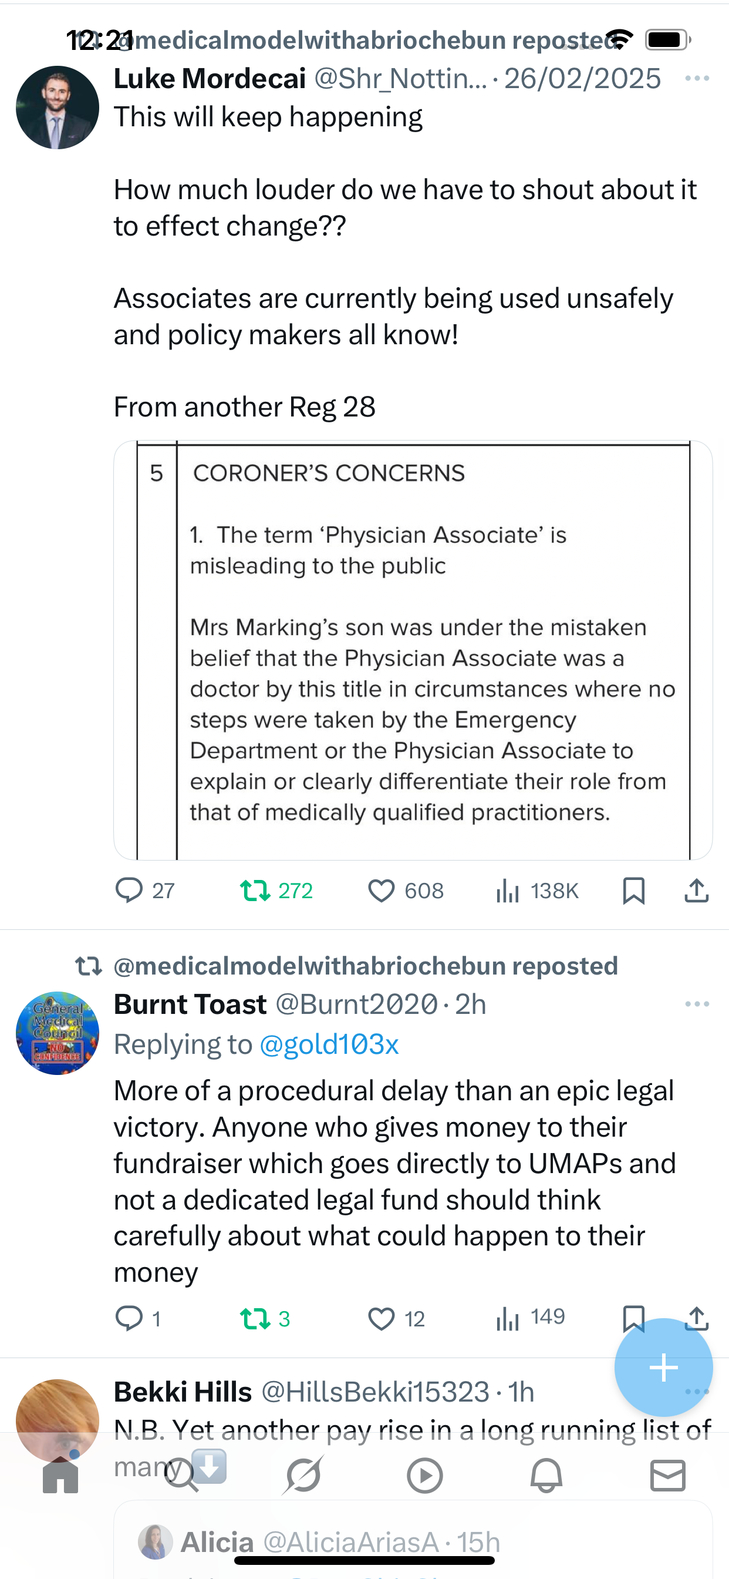Share Luke Mordecai's post
The image size is (729, 1579).
click(x=697, y=891)
